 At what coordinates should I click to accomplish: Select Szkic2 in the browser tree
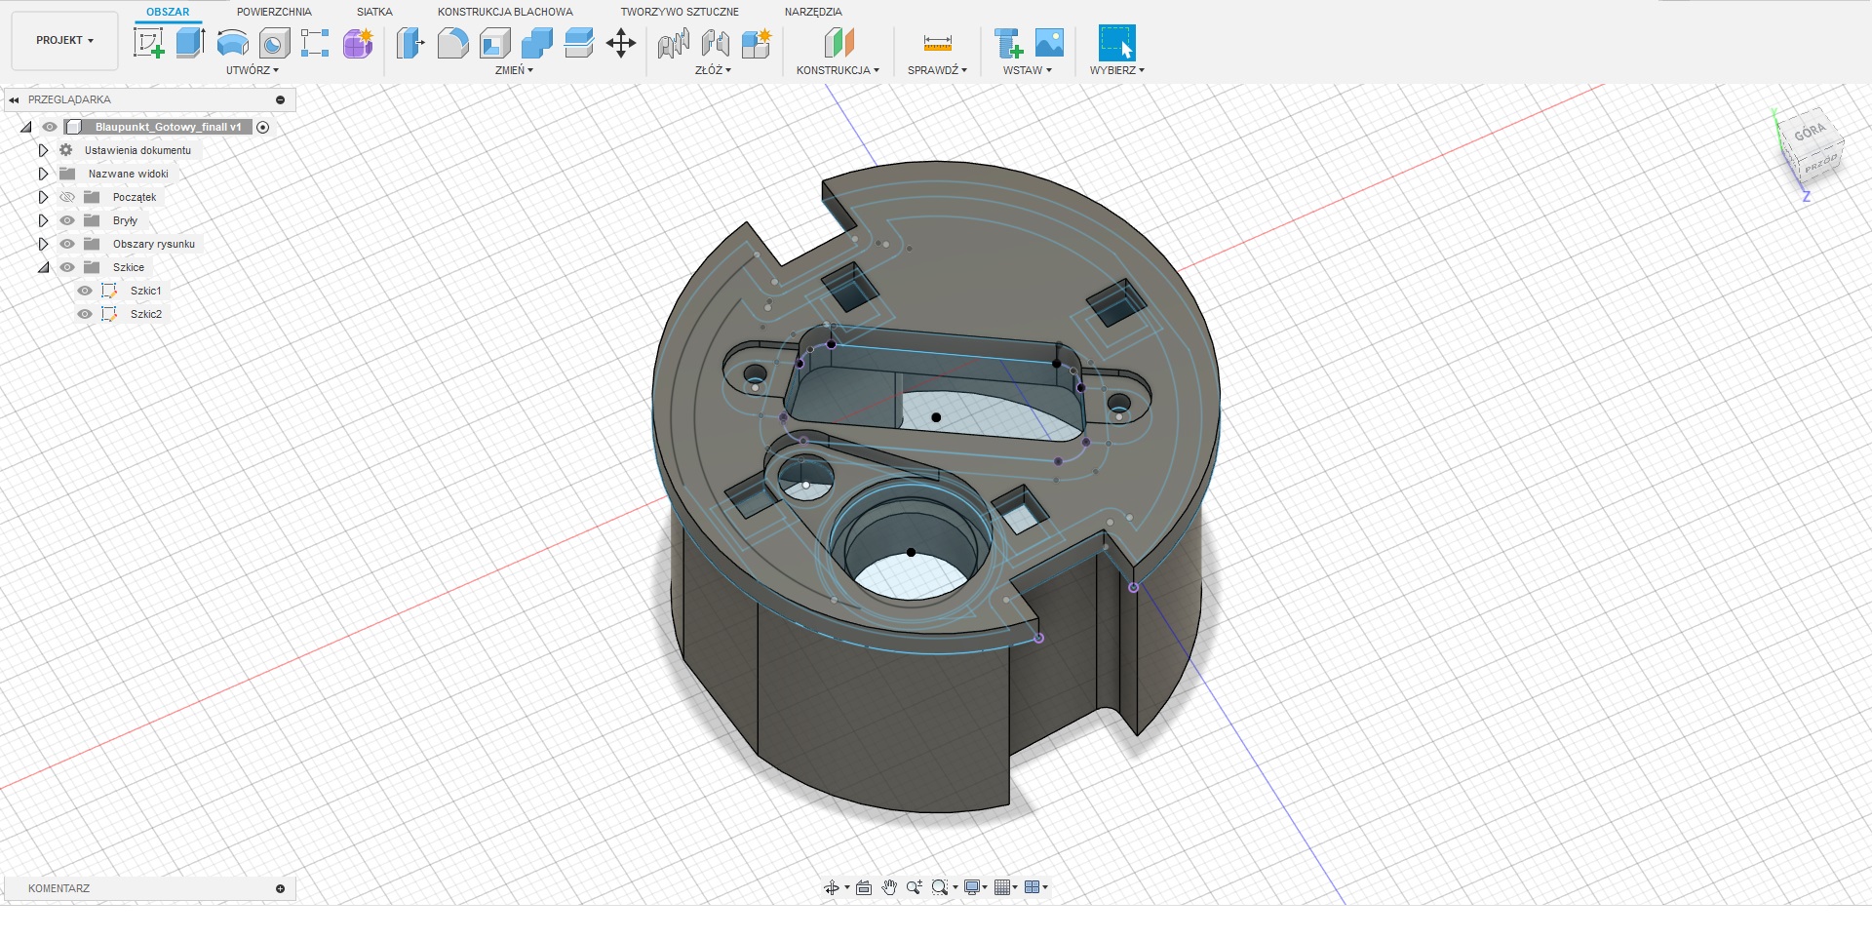[x=146, y=314]
